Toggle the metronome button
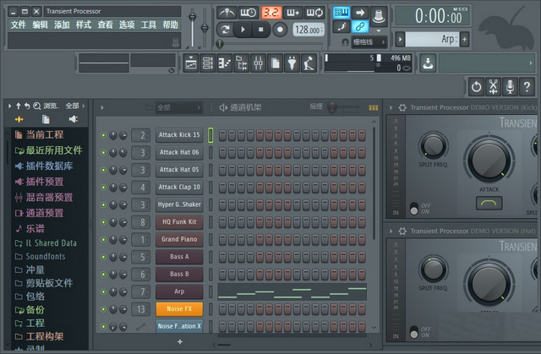The width and height of the screenshot is (541, 354). click(x=227, y=13)
